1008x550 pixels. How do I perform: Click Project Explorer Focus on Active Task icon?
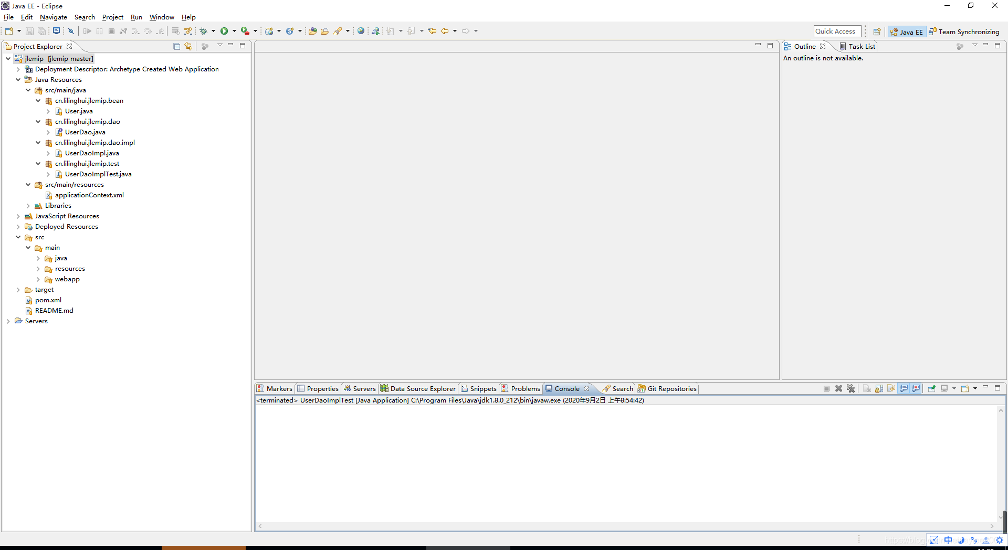click(x=205, y=46)
